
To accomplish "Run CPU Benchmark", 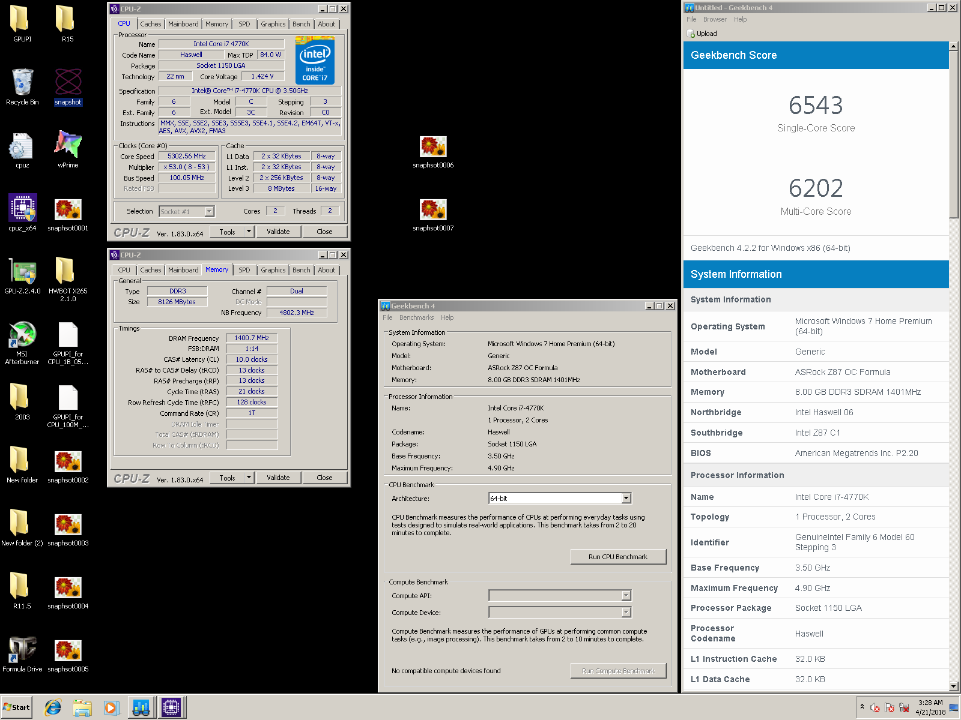I will (x=618, y=557).
